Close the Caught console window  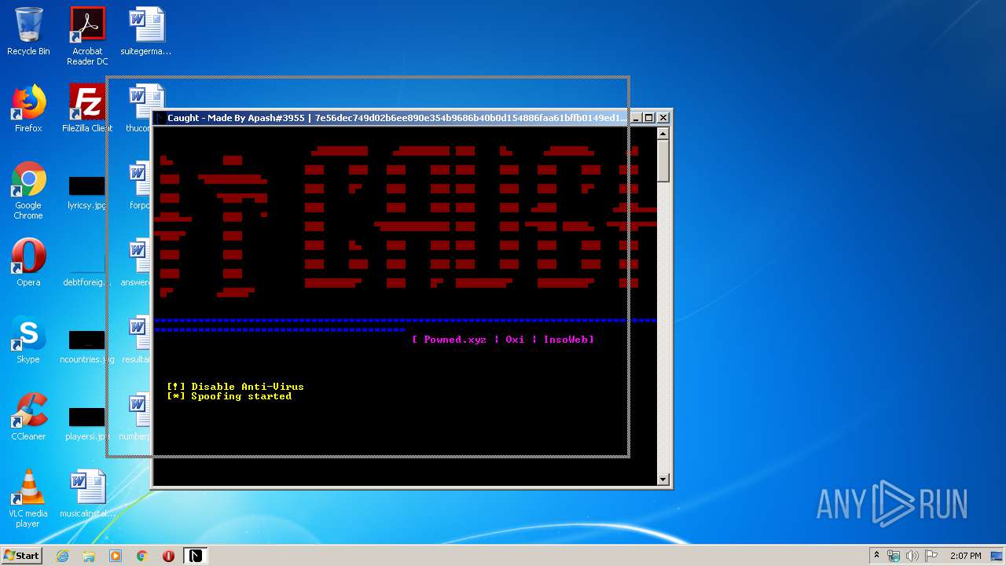pyautogui.click(x=663, y=118)
